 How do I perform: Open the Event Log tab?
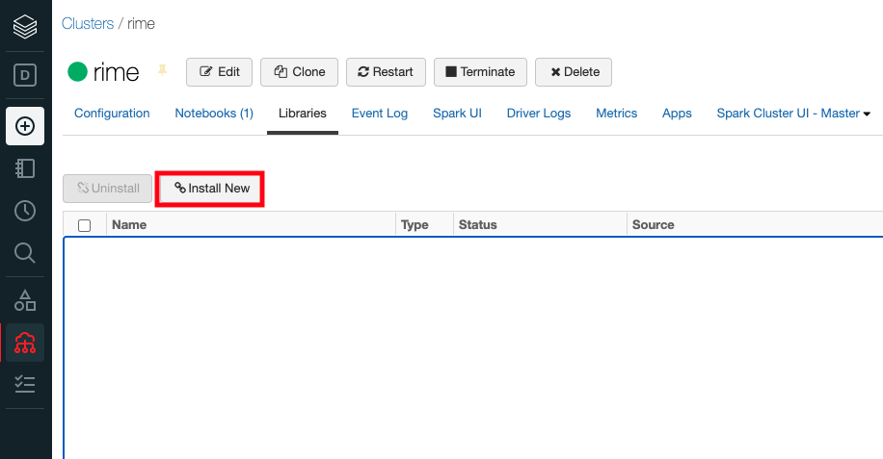(x=380, y=113)
